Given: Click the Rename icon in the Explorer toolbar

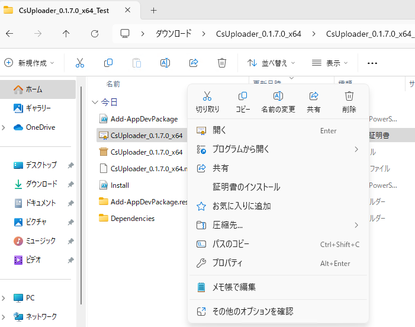Looking at the screenshot, I should click(x=165, y=63).
